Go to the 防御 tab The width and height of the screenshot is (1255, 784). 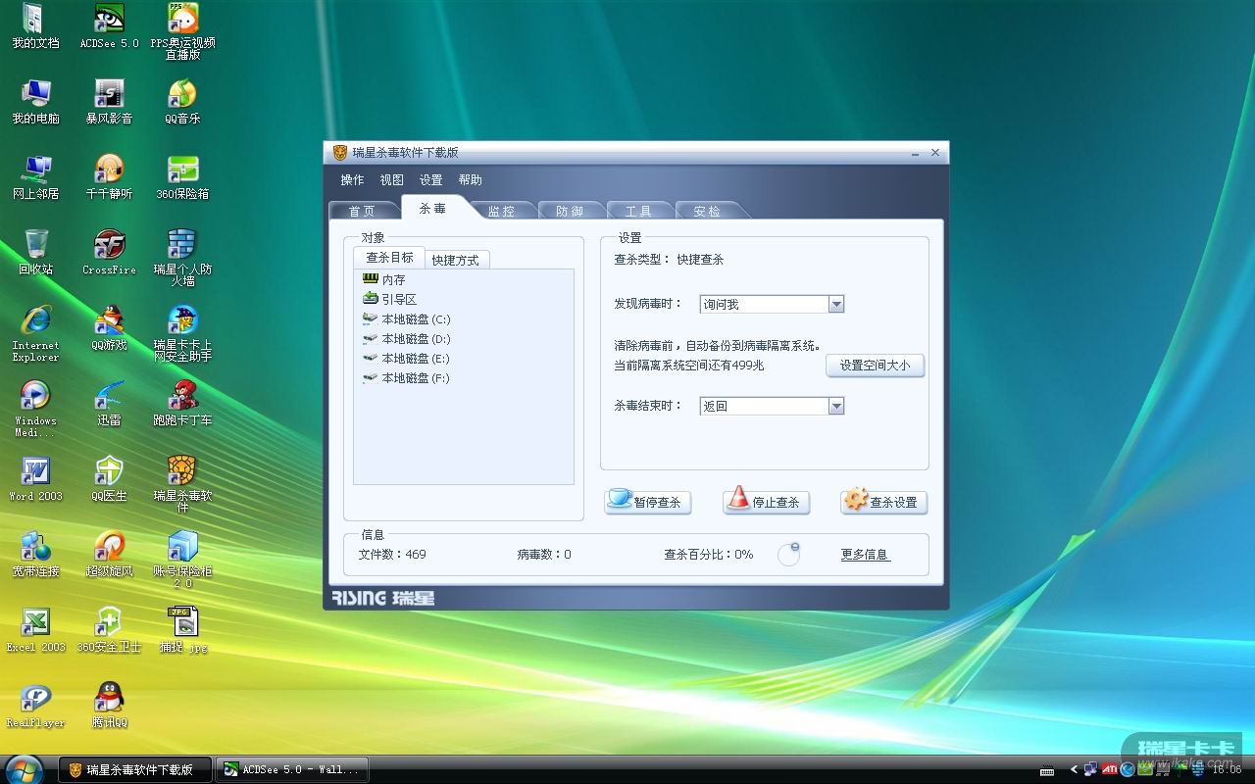coord(571,211)
